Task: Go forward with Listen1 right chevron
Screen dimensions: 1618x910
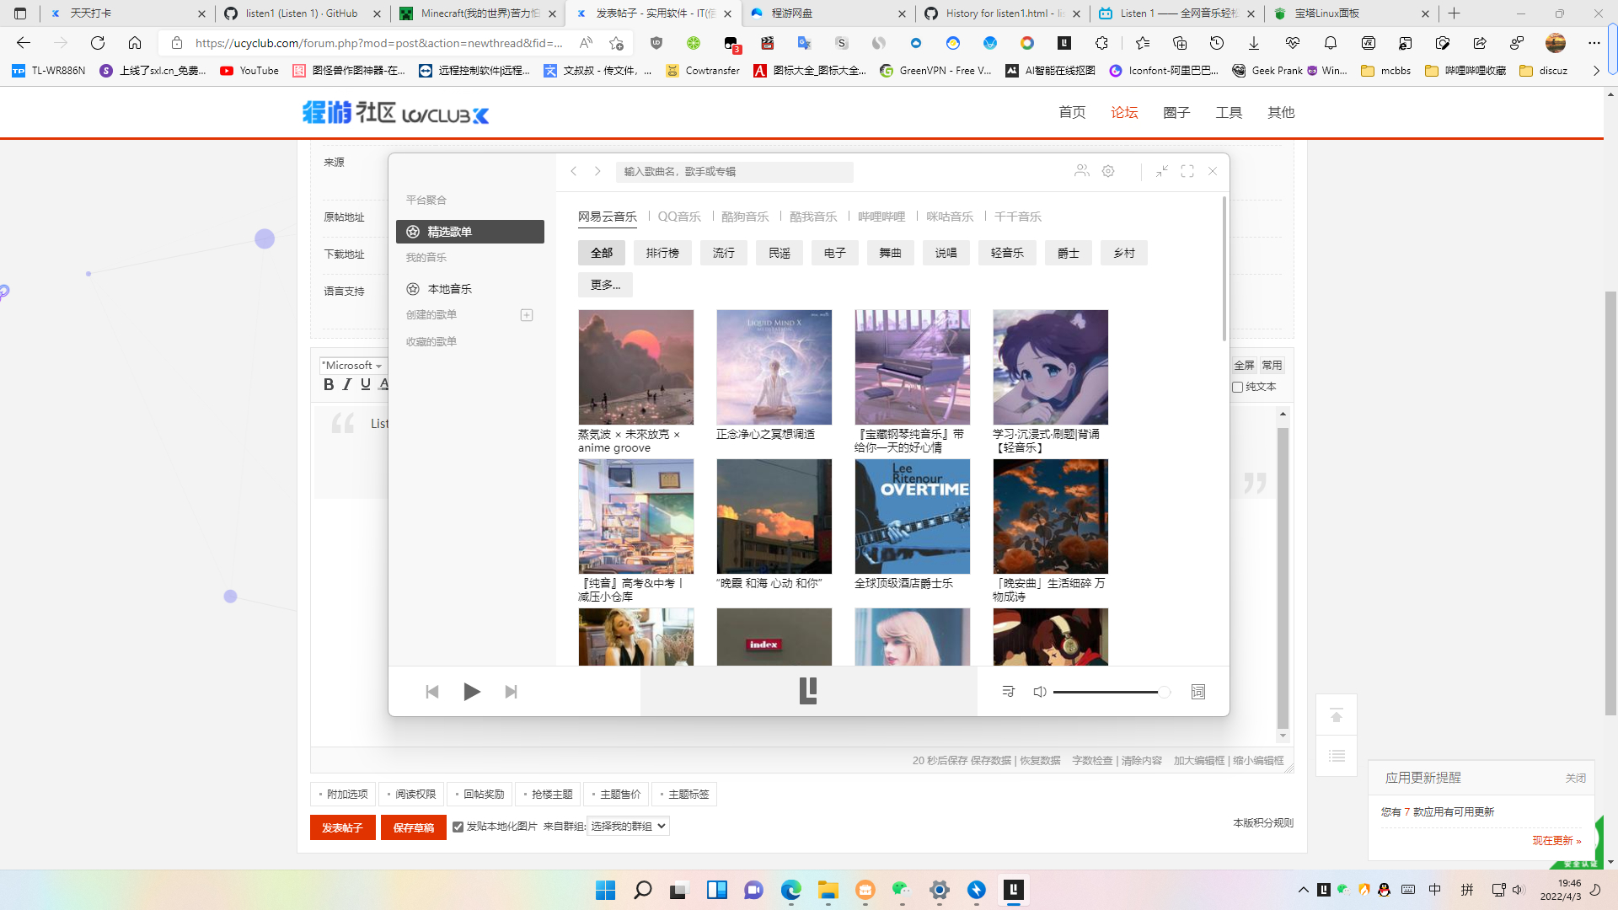Action: pyautogui.click(x=597, y=171)
